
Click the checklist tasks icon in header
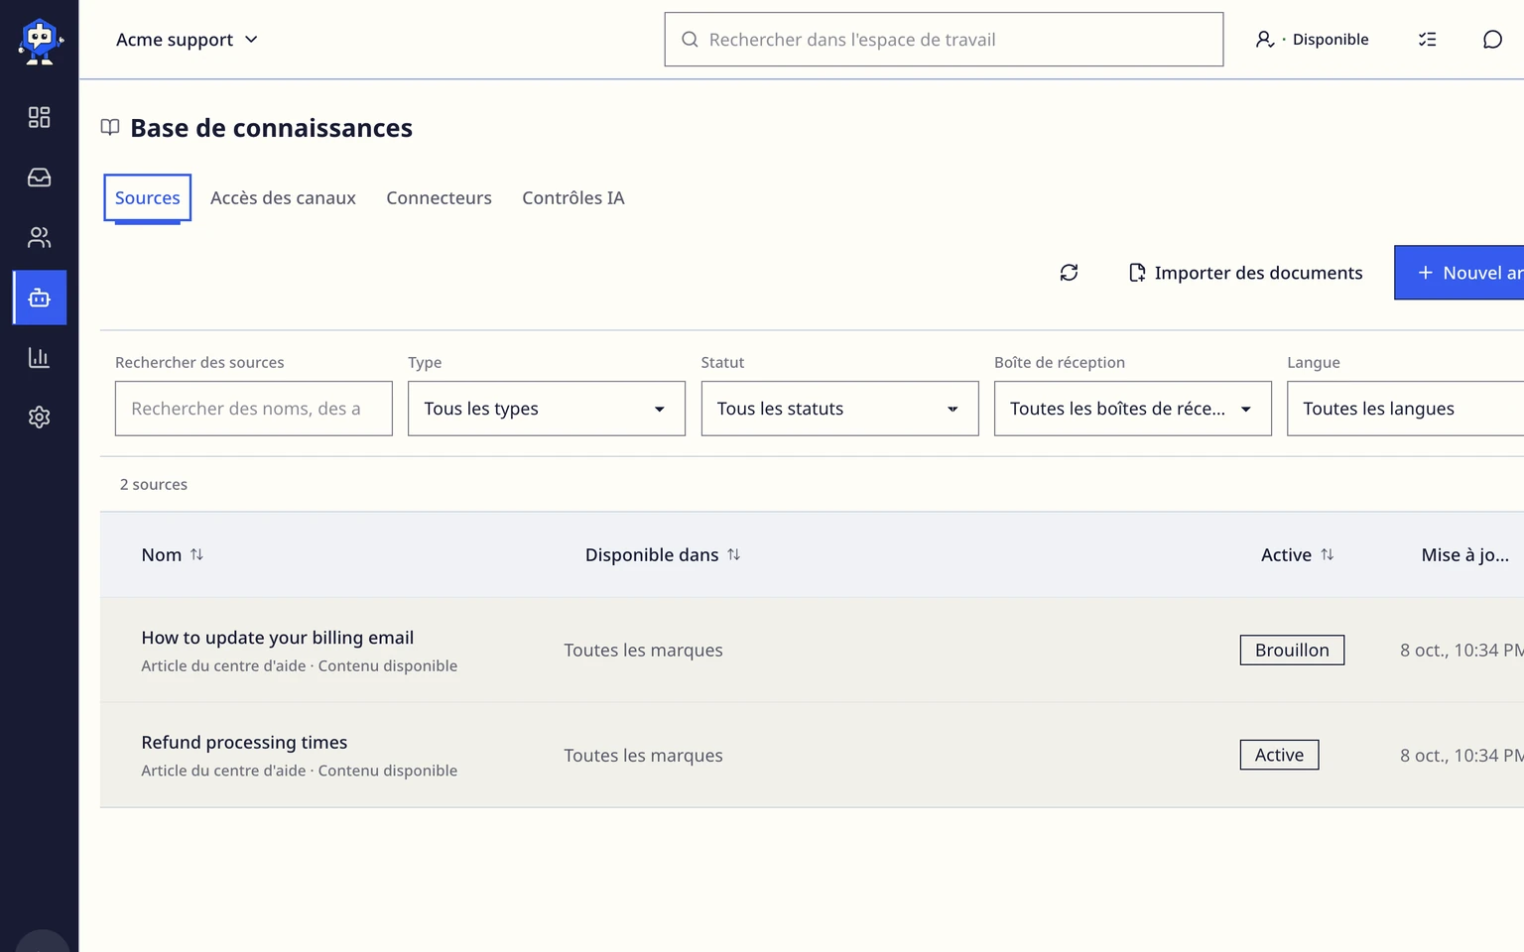click(1428, 40)
